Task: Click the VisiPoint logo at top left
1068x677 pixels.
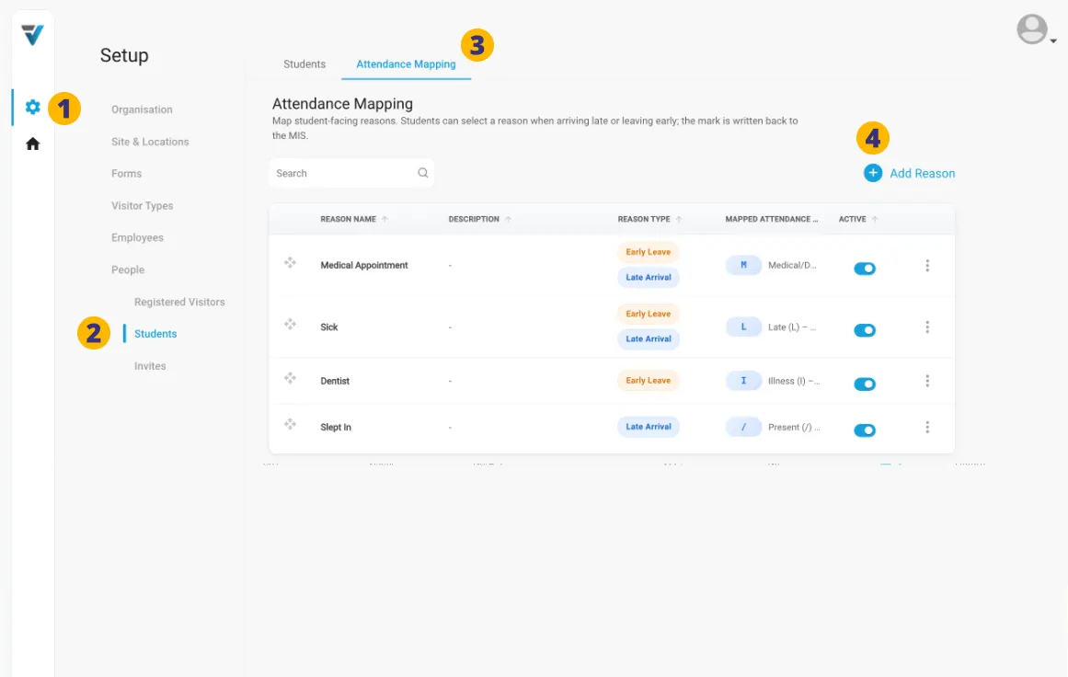Action: point(32,34)
